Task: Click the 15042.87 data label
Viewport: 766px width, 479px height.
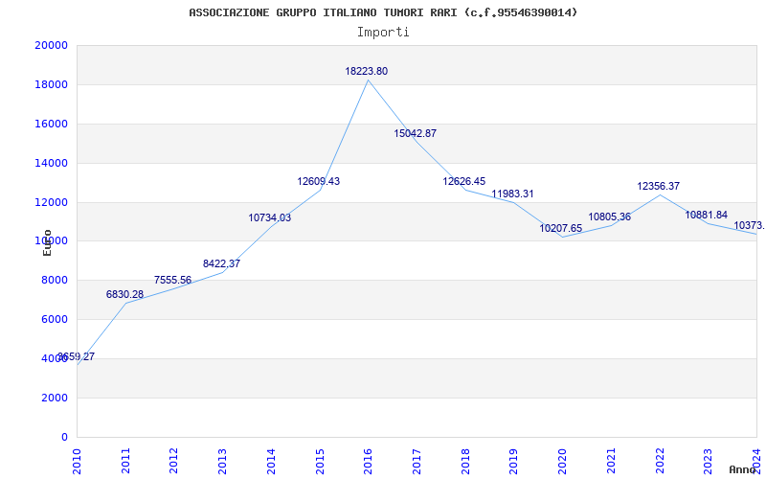Action: 416,133
